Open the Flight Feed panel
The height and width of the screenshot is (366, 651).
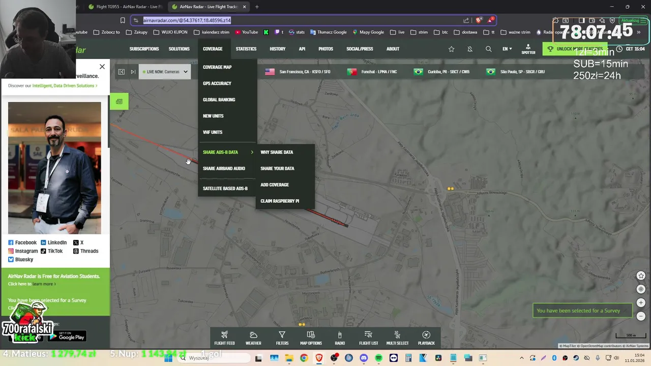[x=224, y=338]
